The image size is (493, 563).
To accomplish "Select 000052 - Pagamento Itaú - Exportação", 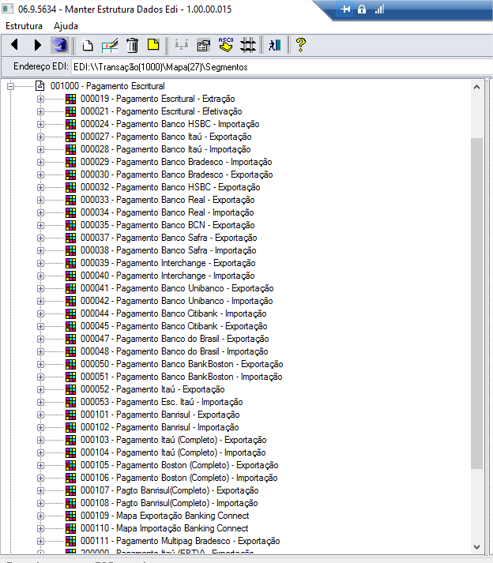I will (x=152, y=389).
